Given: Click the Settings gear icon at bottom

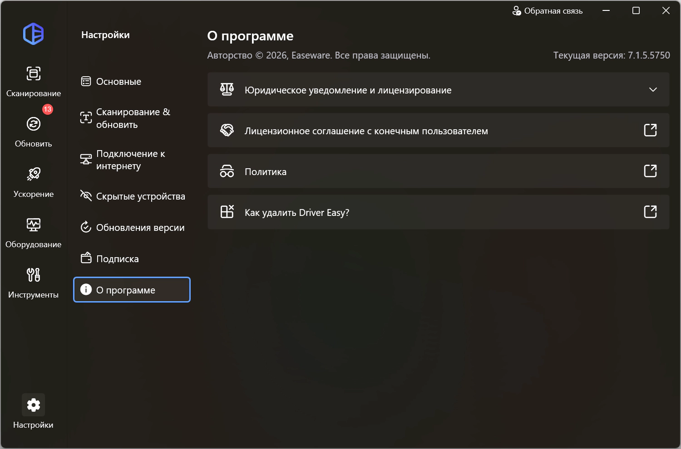Looking at the screenshot, I should click(33, 405).
